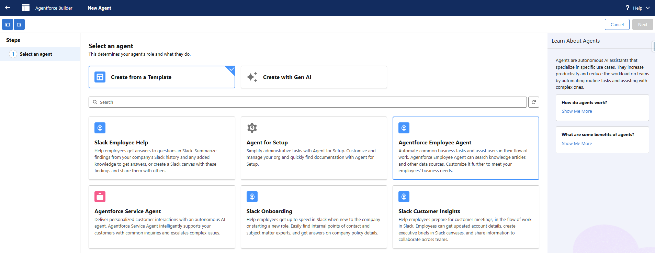655x253 pixels.
Task: Toggle the left Steps panel
Action: 8,25
